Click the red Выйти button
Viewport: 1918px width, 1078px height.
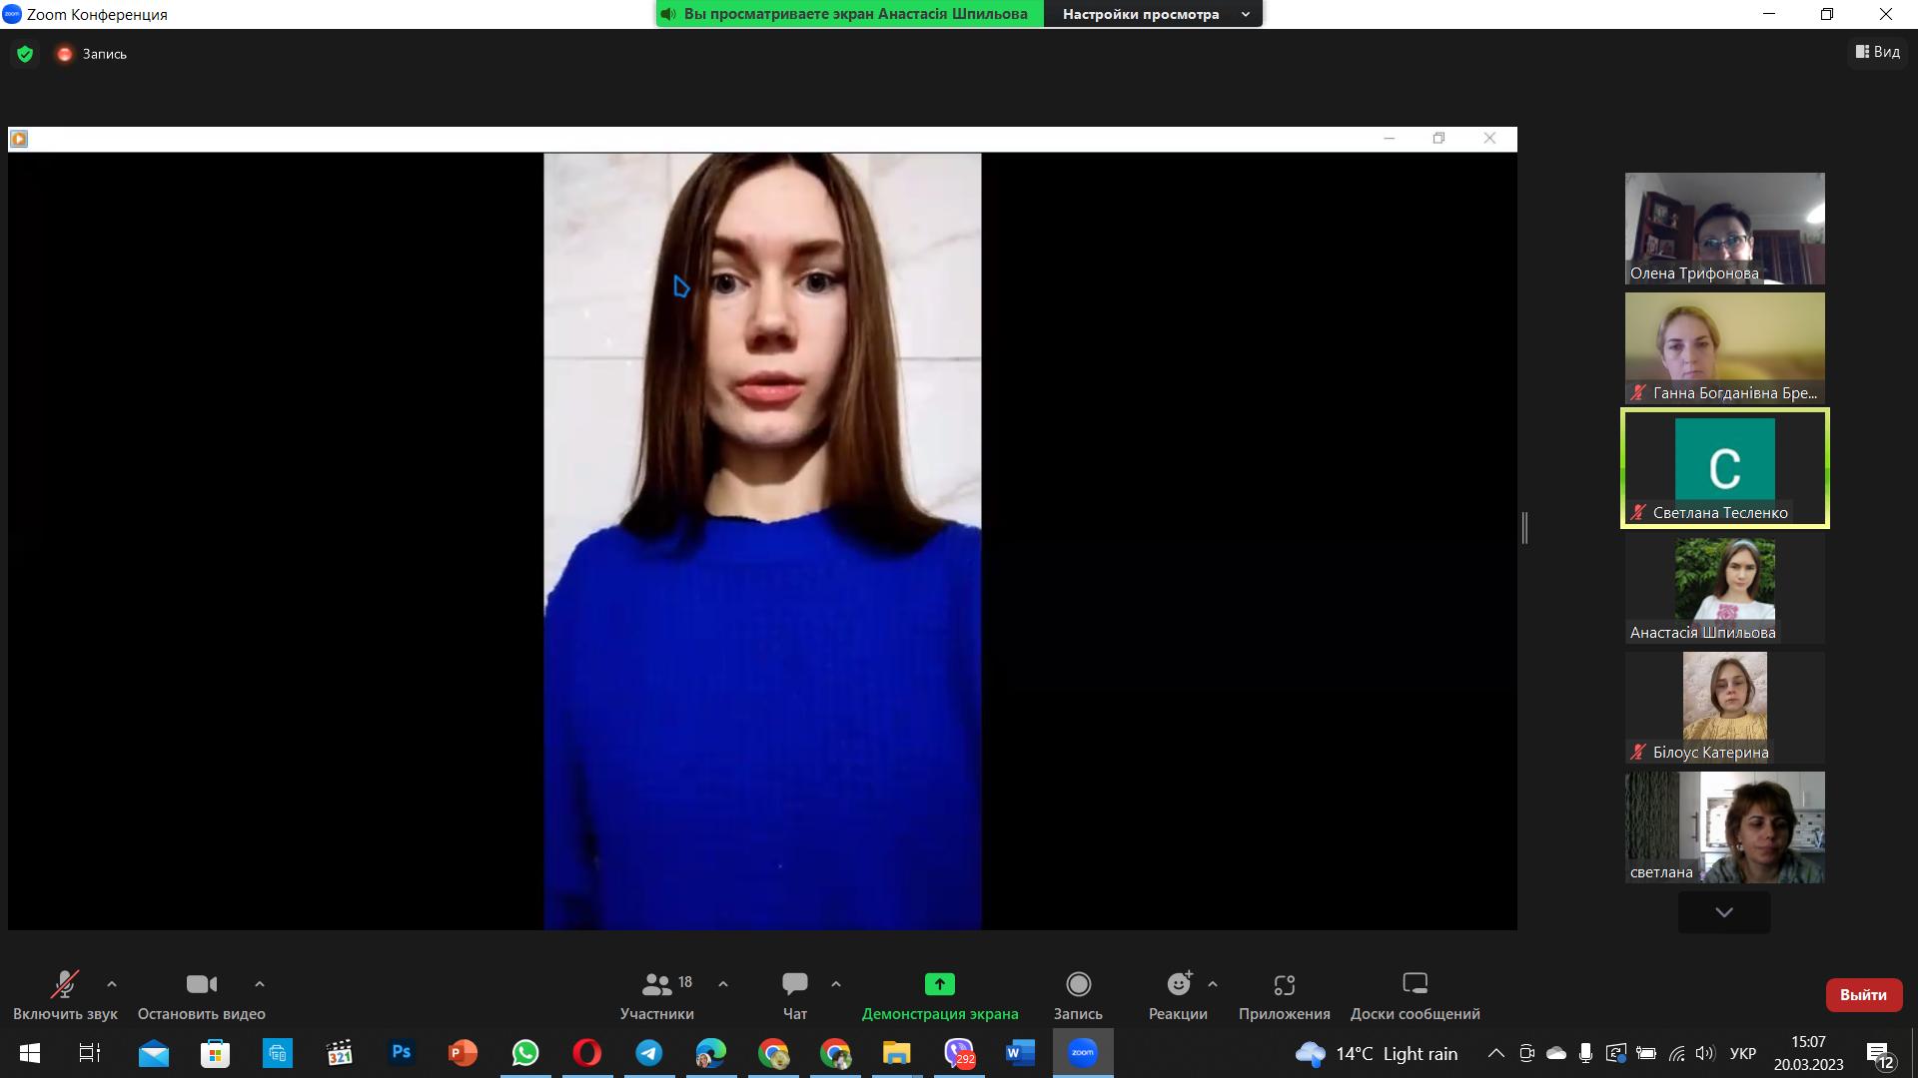(x=1863, y=995)
